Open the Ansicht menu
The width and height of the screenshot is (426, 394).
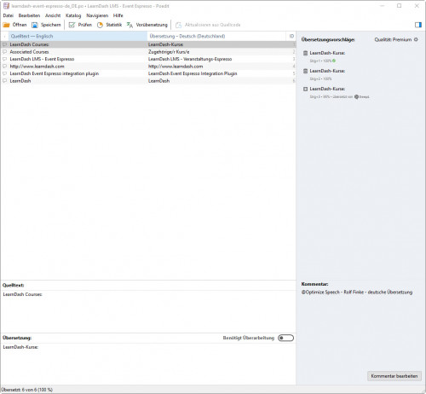pos(53,15)
